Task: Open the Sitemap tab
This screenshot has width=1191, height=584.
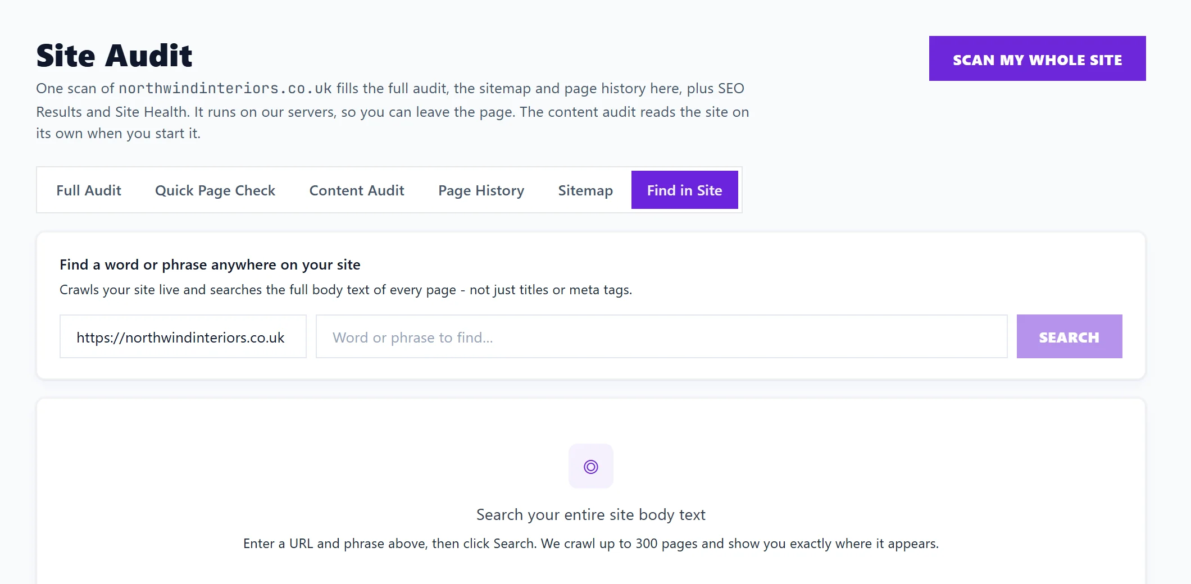Action: (585, 190)
